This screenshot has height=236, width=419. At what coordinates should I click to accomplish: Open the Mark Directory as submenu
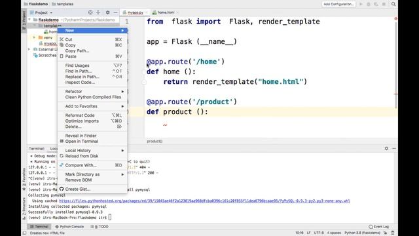[x=92, y=174]
